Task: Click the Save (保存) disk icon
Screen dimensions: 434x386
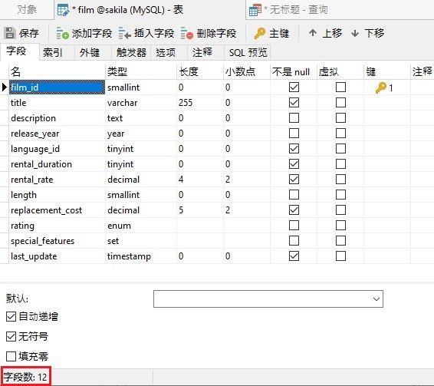Action: [x=10, y=33]
